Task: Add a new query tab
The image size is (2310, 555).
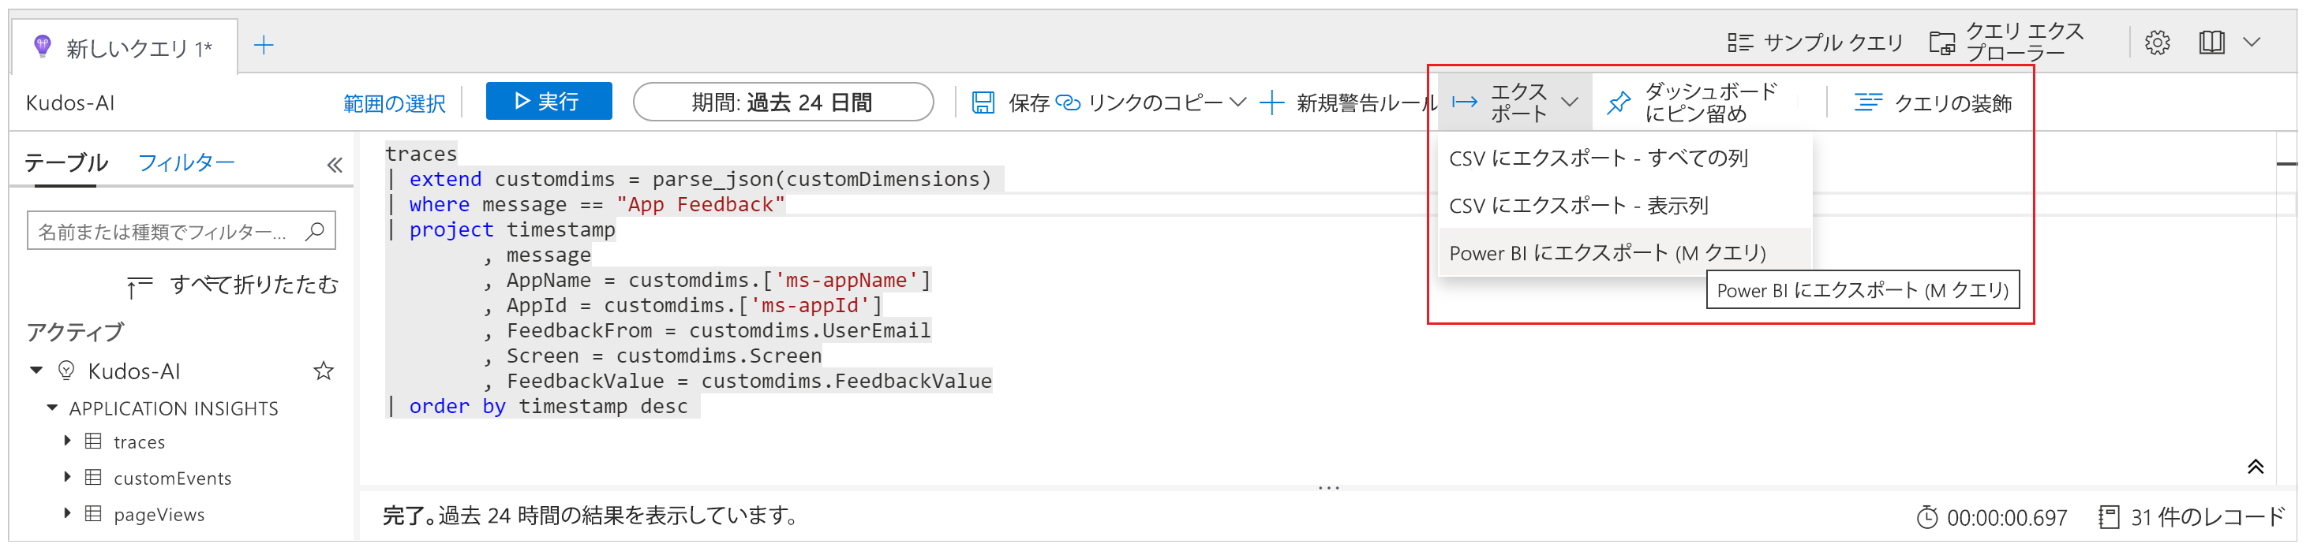Action: point(264,46)
